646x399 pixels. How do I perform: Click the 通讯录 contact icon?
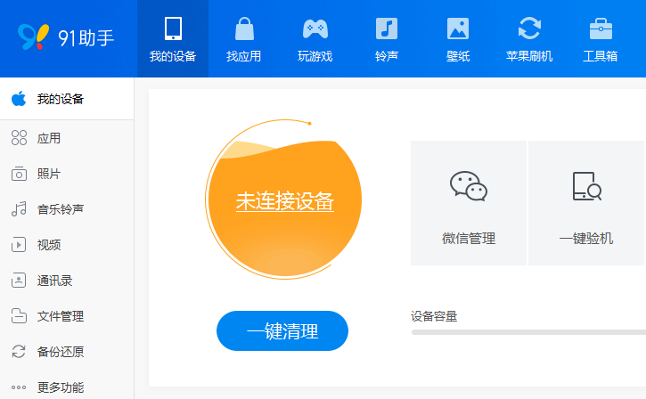(x=19, y=281)
